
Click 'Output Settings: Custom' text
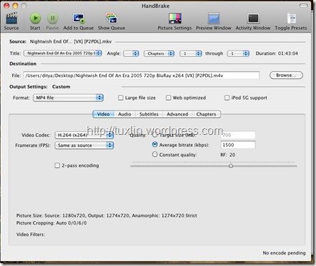(40, 87)
